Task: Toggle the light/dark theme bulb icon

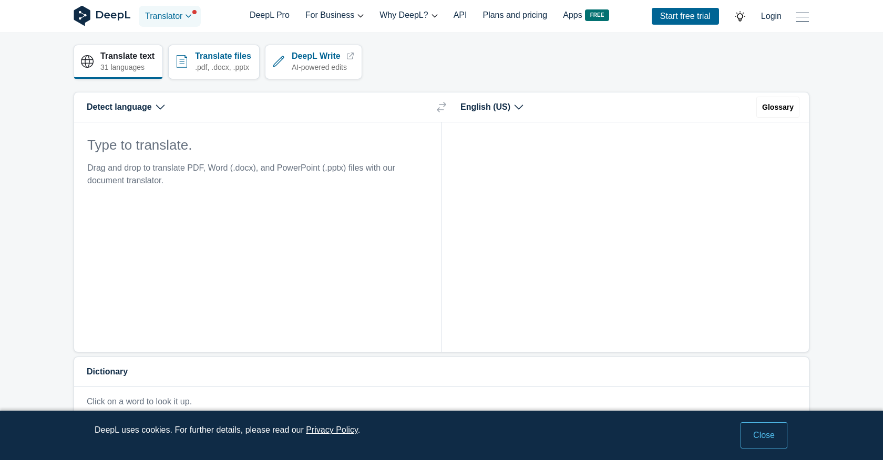Action: 740,16
